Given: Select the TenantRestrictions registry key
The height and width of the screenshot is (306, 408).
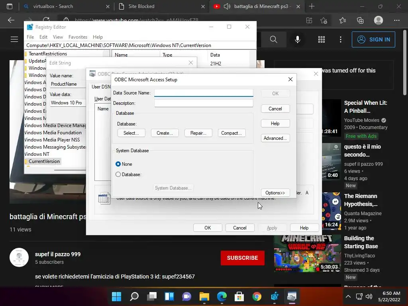Looking at the screenshot, I should point(48,54).
